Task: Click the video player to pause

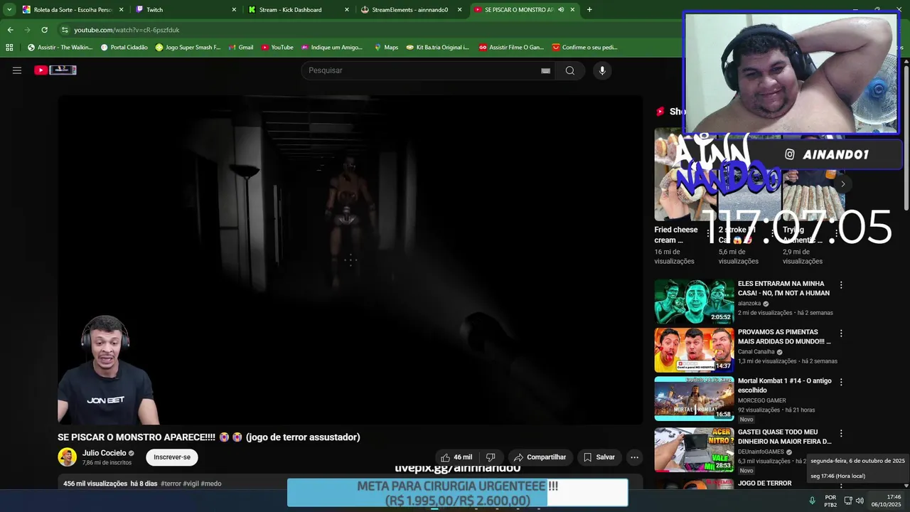Action: tap(350, 260)
